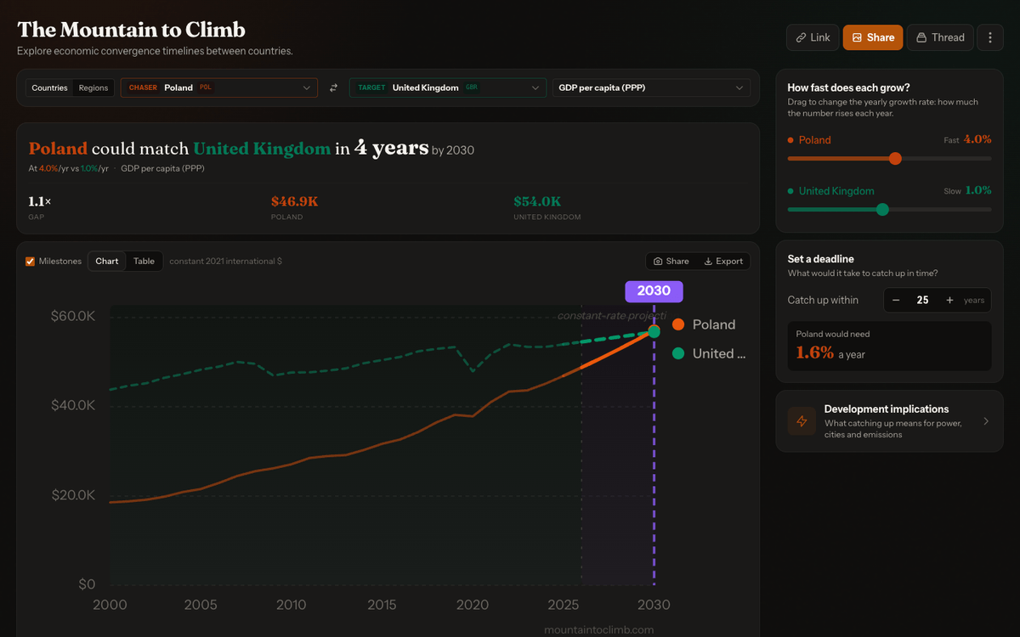The image size is (1020, 637).
Task: Click the Poland legend entry
Action: (704, 324)
